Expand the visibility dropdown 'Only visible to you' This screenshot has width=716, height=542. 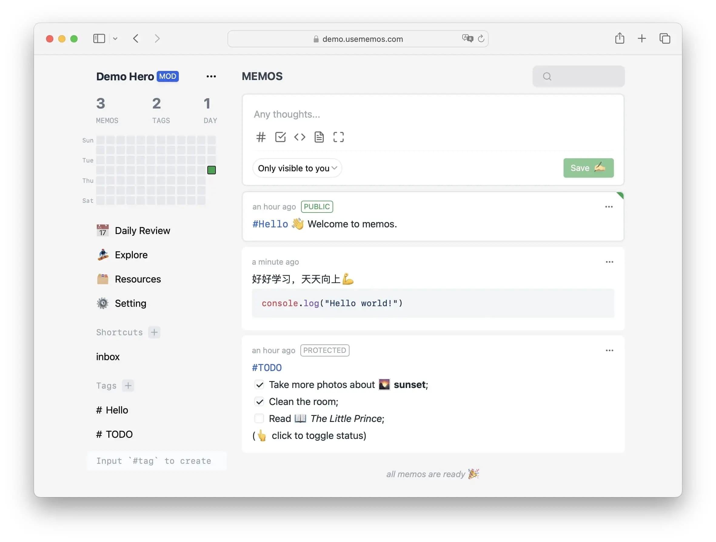point(296,167)
